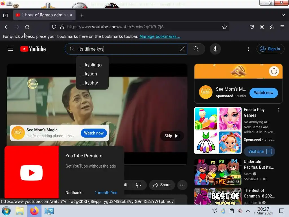Open the Sunfeast Mom's Magic advertiser avatar in overlay
This screenshot has height=217, width=289.
click(x=18, y=133)
